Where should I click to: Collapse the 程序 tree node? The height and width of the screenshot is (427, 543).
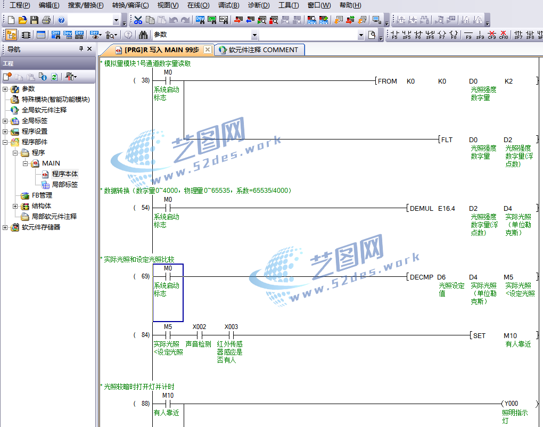[15, 153]
